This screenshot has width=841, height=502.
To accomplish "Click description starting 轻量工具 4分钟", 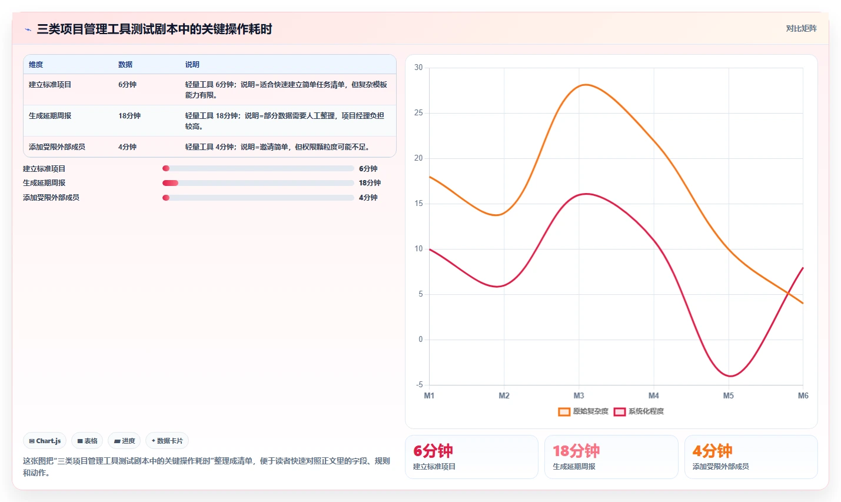I will point(278,147).
